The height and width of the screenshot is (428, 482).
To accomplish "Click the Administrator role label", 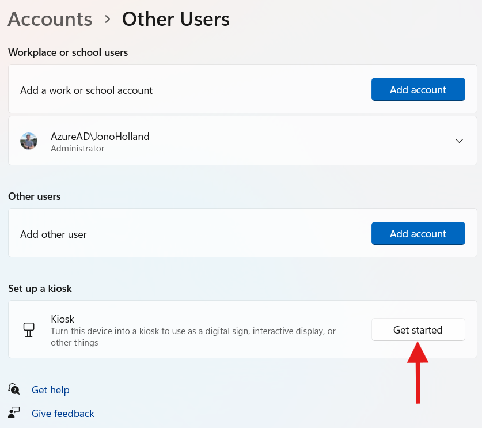I will (x=77, y=149).
